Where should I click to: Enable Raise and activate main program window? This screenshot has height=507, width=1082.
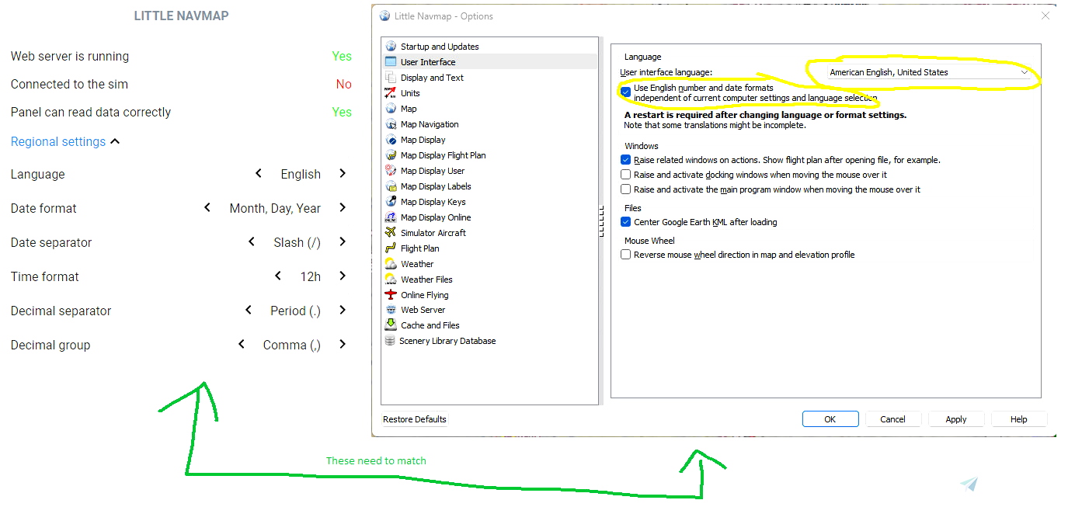[x=625, y=189]
